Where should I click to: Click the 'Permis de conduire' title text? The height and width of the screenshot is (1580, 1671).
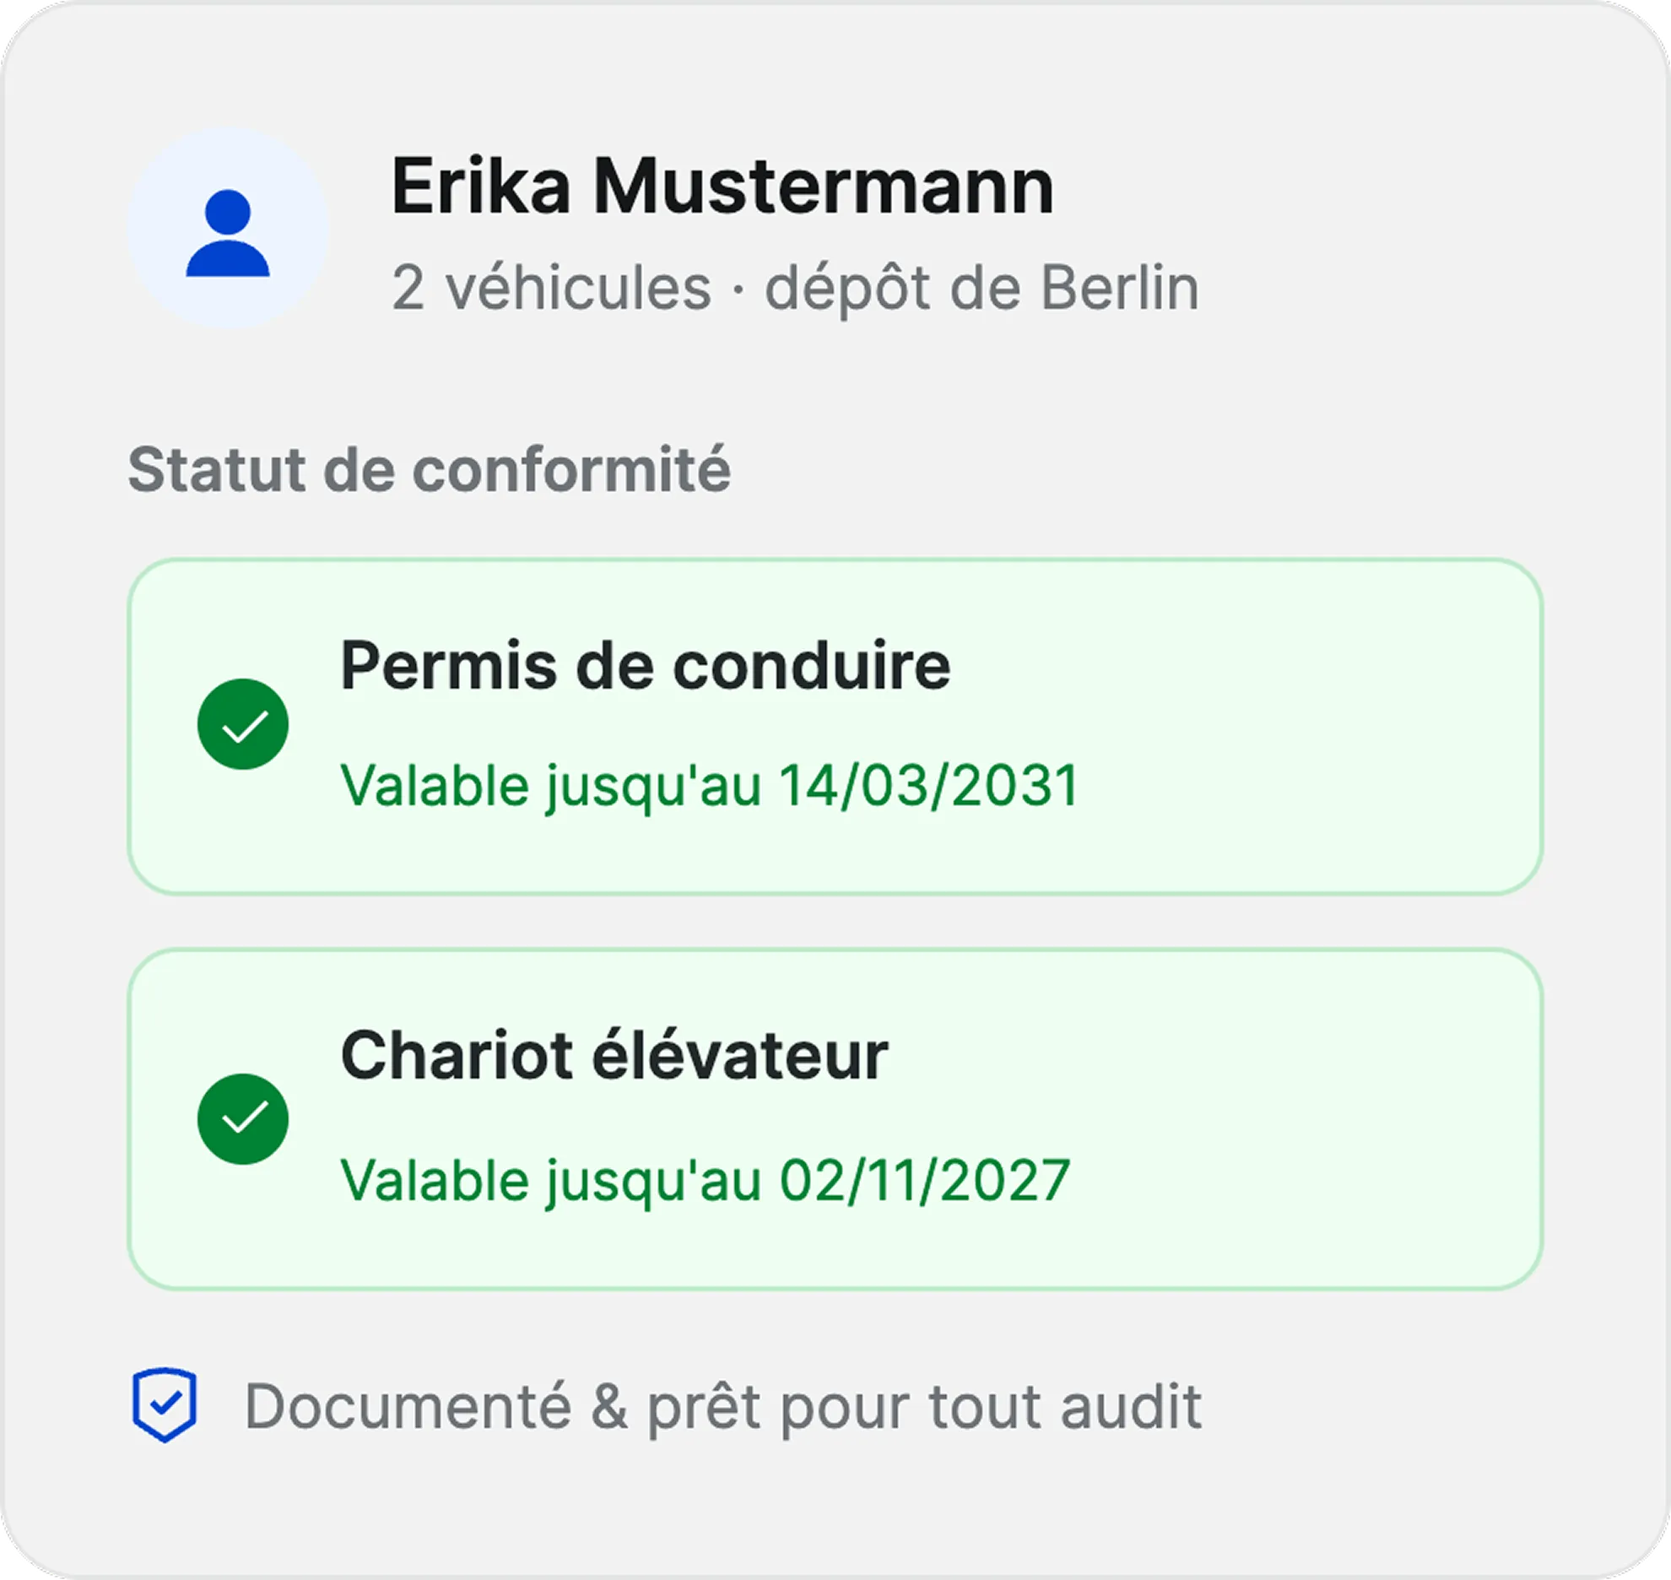[646, 666]
